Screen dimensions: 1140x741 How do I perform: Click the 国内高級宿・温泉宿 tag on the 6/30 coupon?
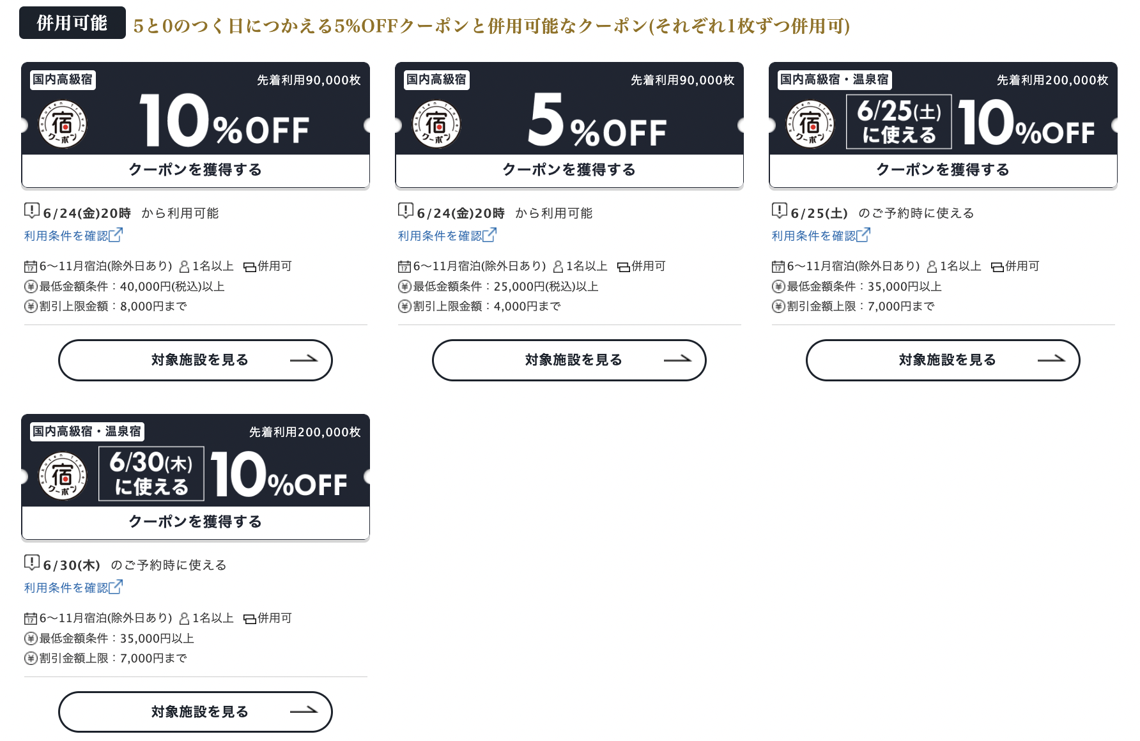point(87,432)
